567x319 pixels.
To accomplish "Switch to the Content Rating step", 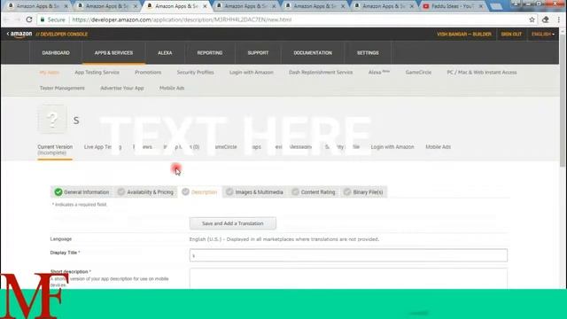I will tap(315, 192).
